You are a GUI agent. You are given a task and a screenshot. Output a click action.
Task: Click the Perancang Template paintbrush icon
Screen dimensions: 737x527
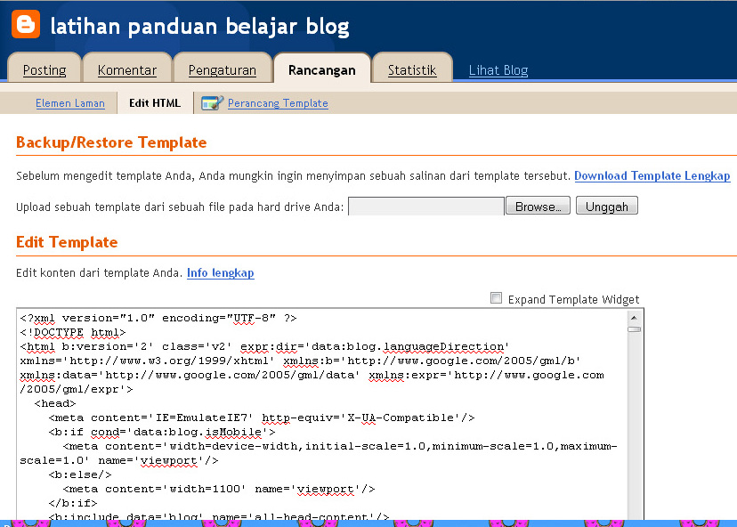tap(212, 102)
